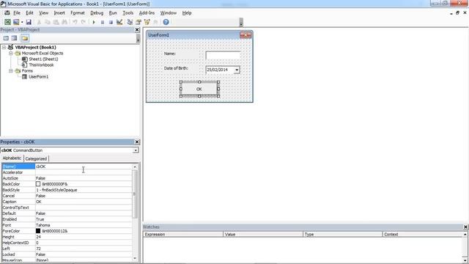Click the Find binoculars icon
Screen dimensions: 469x264
[64, 22]
